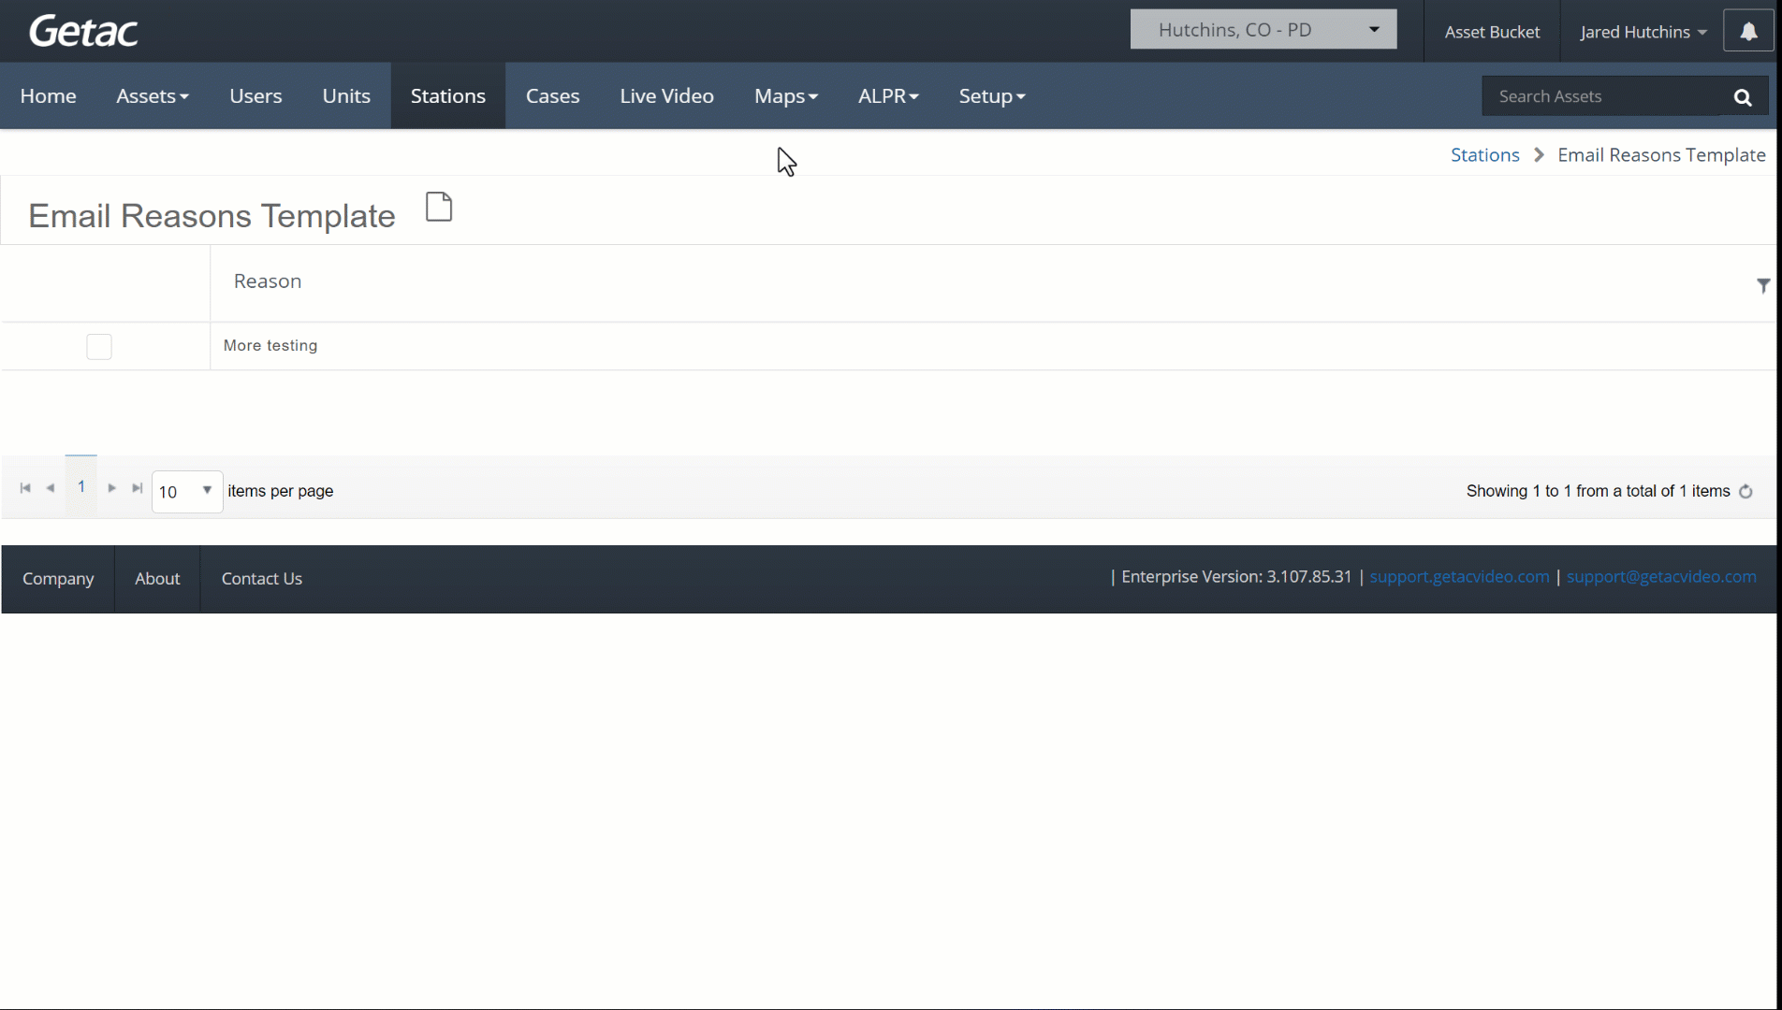Open the notifications bell

(1747, 31)
